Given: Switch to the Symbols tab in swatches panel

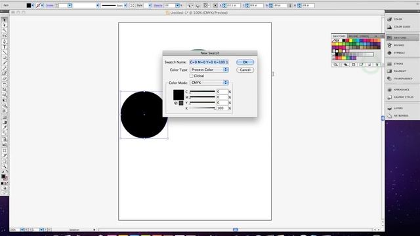Looking at the screenshot, I should (364, 36).
